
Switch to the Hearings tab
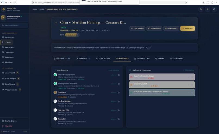[83, 58]
